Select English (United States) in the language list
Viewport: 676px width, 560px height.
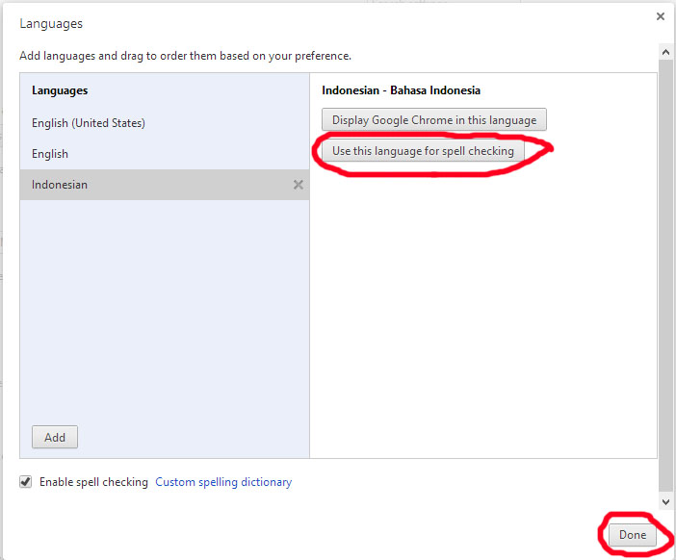coord(165,123)
